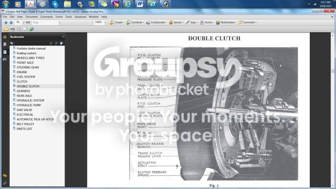This screenshot has width=336, height=189.
Task: Open Windows Explorer folder on taskbar
Action: (x=67, y=4)
